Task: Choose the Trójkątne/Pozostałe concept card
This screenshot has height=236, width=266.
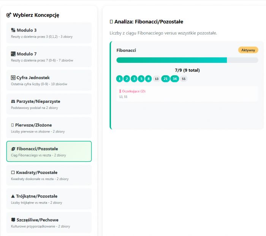Action: [49, 199]
